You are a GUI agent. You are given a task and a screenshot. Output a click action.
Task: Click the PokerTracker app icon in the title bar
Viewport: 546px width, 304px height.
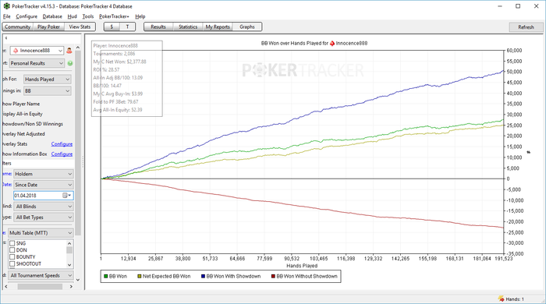pos(6,6)
